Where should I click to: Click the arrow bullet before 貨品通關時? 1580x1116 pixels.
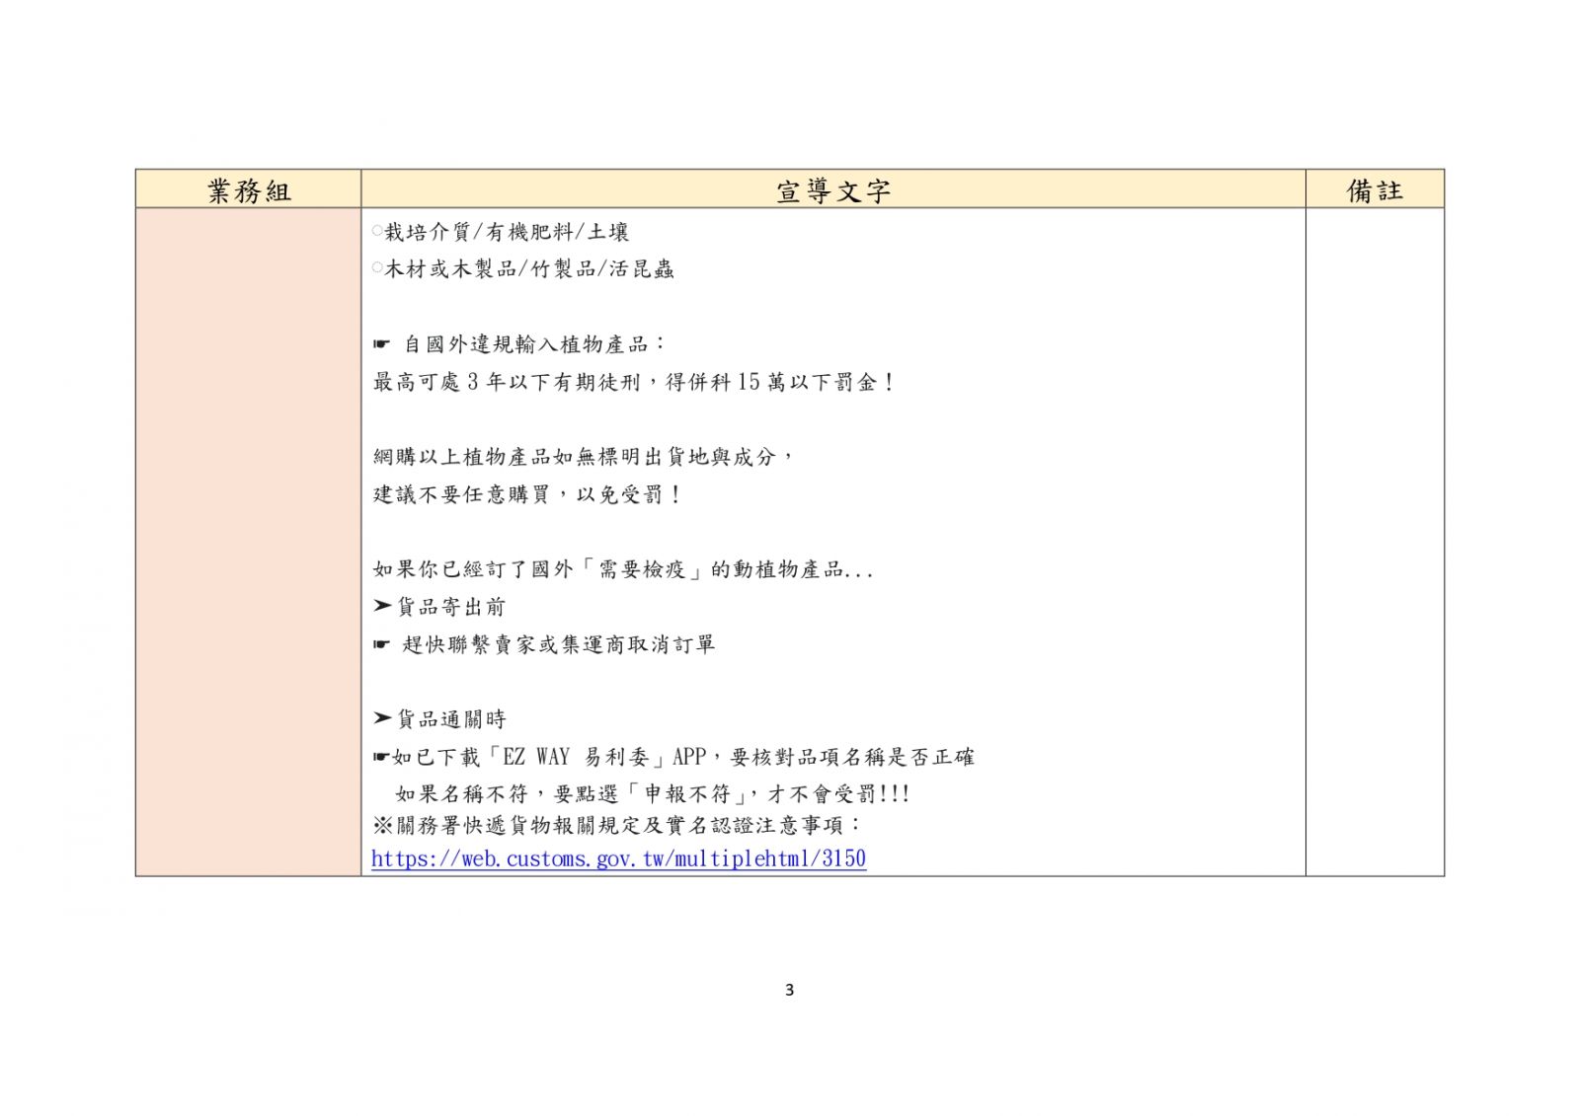coord(382,719)
